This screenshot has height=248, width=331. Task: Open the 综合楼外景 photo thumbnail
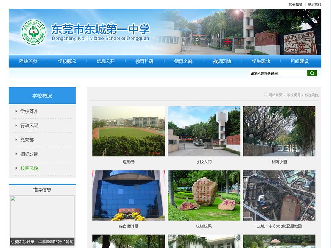(x=129, y=195)
